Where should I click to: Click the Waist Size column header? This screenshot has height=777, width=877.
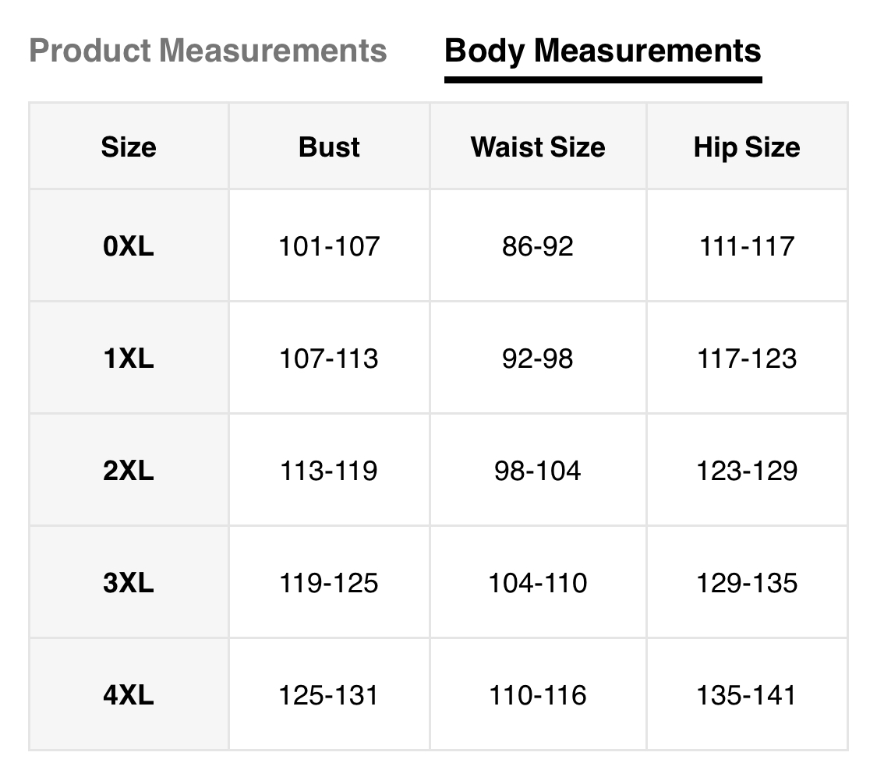coord(538,147)
